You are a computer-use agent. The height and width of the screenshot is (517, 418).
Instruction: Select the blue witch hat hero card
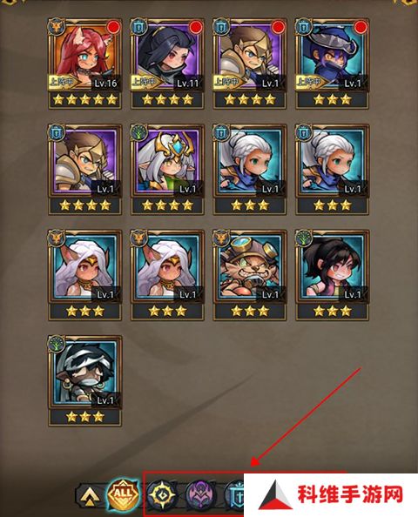tap(333, 64)
